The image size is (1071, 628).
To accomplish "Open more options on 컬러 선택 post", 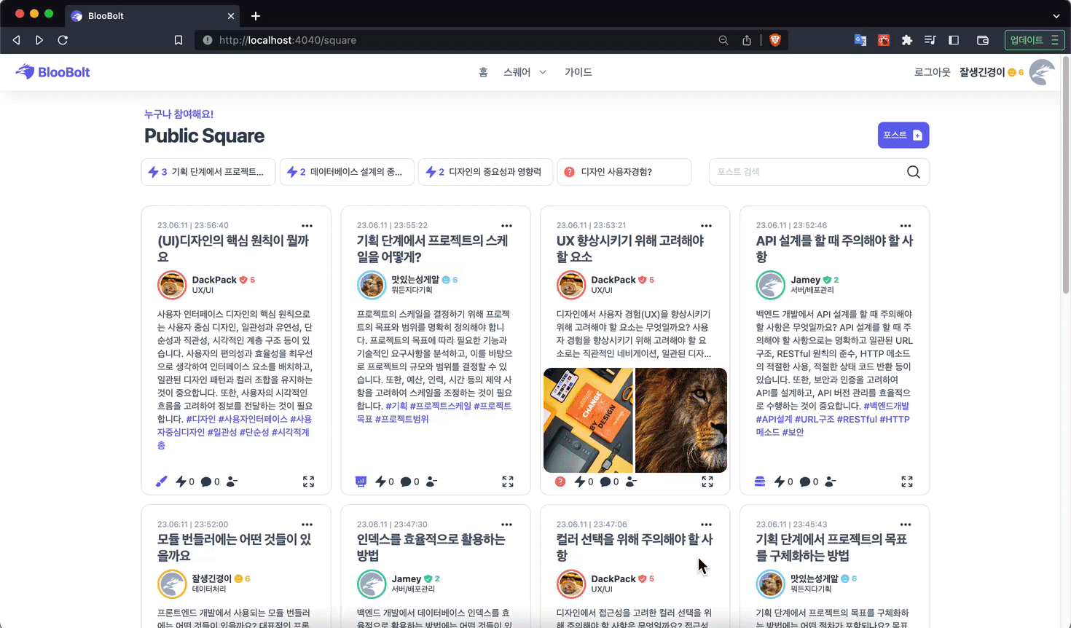I will 707,525.
